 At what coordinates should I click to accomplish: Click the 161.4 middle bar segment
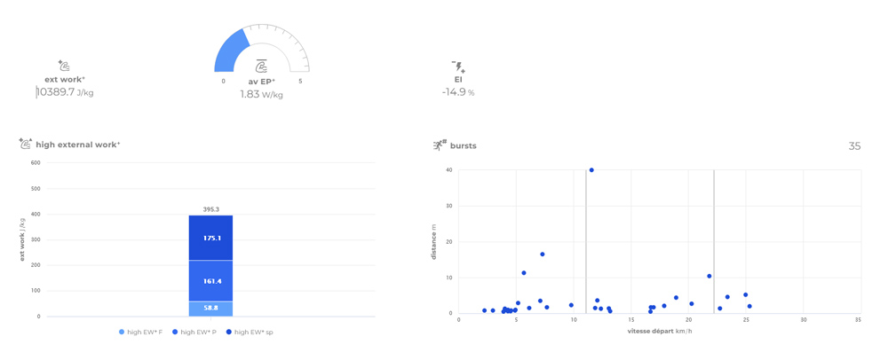210,281
